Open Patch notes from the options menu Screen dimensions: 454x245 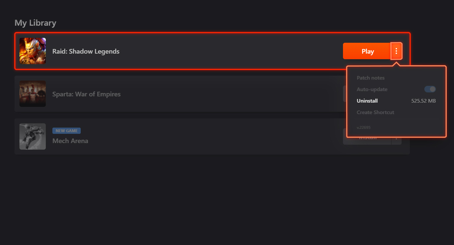[371, 78]
